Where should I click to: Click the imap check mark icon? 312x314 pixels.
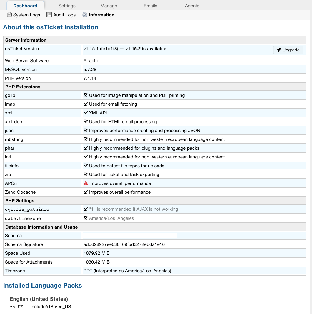[86, 104]
